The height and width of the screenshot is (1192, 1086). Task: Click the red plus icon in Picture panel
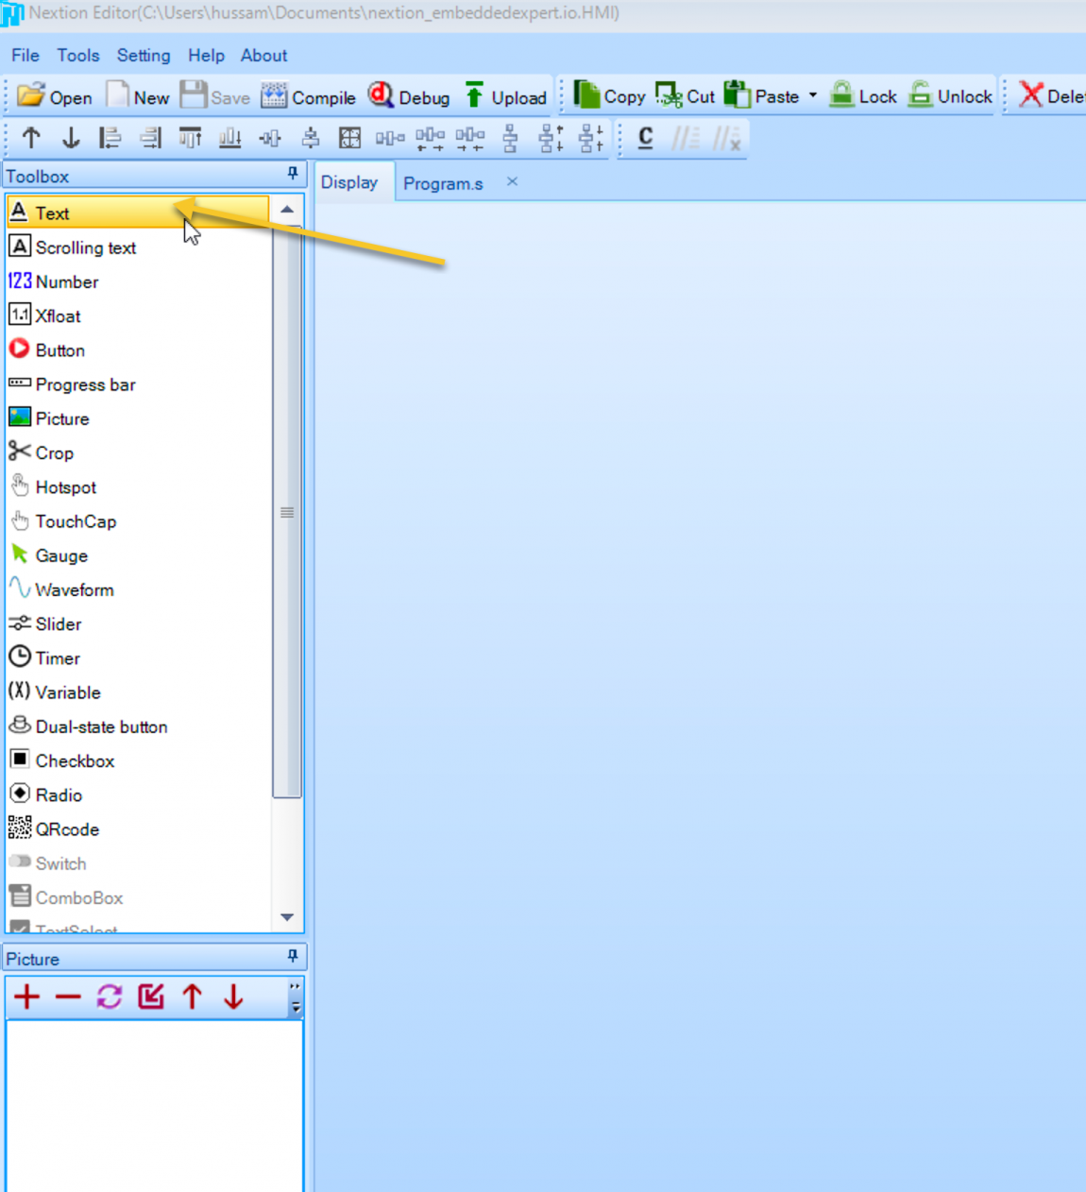coord(26,996)
